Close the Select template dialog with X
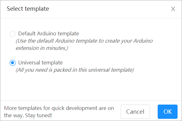Image resolution: width=182 pixels, height=121 pixels. pyautogui.click(x=173, y=9)
